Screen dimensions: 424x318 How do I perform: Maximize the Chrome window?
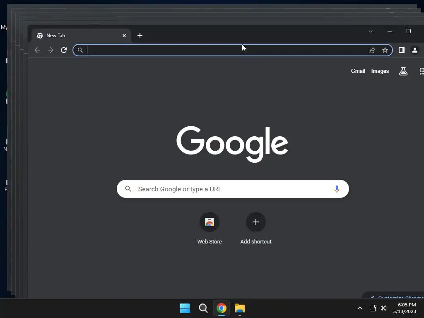click(x=409, y=31)
